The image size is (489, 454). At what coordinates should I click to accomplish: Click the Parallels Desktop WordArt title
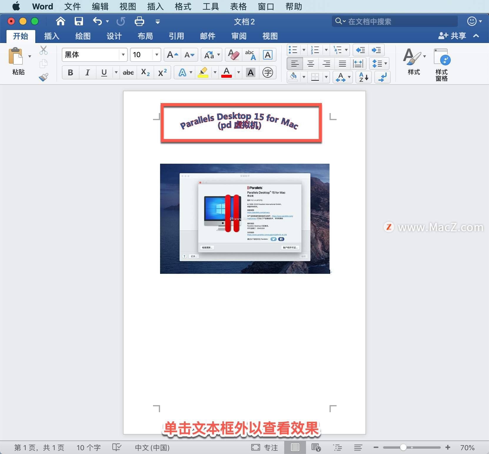pos(239,121)
